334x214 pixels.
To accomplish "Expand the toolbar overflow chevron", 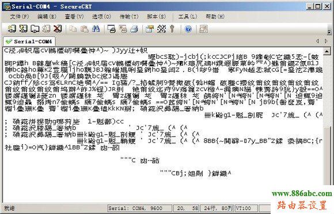I will pos(329,32).
